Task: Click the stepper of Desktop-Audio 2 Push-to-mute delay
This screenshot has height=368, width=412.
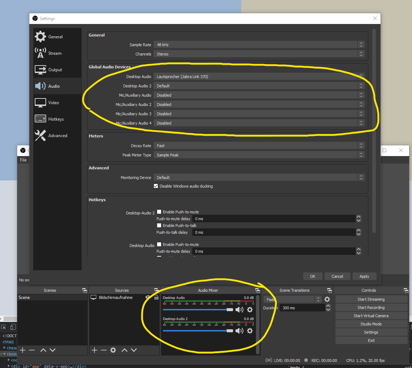Action: point(359,219)
